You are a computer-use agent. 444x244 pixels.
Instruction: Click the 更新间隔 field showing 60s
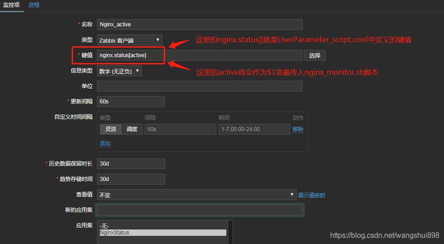point(131,102)
